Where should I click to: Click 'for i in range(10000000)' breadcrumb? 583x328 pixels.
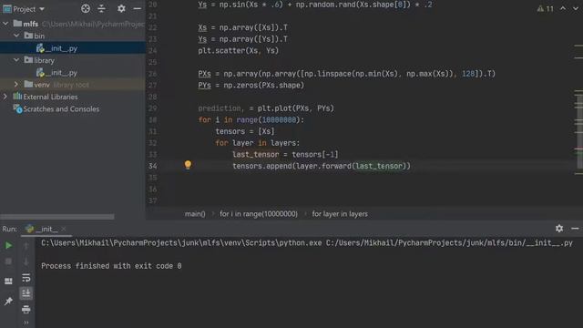point(259,214)
